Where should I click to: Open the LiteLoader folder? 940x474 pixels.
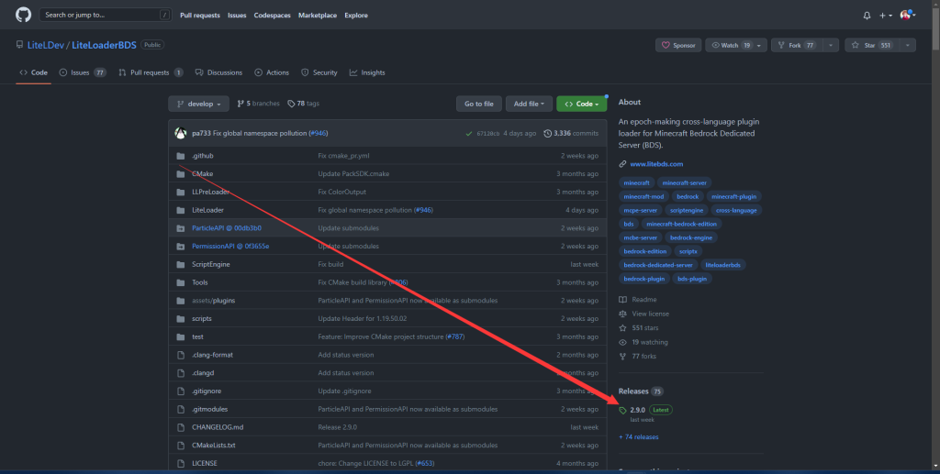pyautogui.click(x=207, y=210)
